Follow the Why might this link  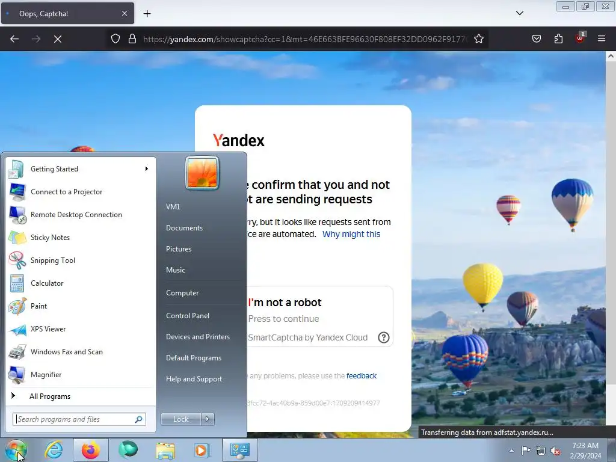pyautogui.click(x=351, y=234)
